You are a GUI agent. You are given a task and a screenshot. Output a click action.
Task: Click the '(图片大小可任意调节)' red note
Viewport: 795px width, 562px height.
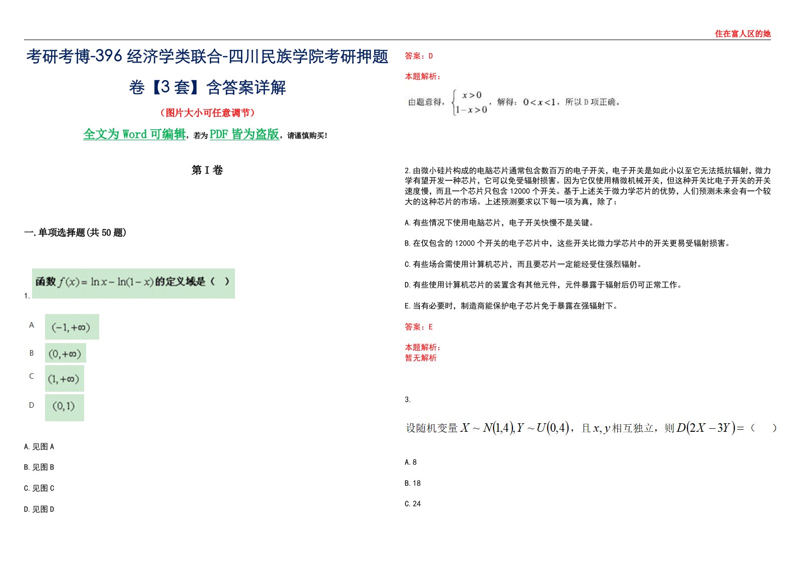(207, 113)
